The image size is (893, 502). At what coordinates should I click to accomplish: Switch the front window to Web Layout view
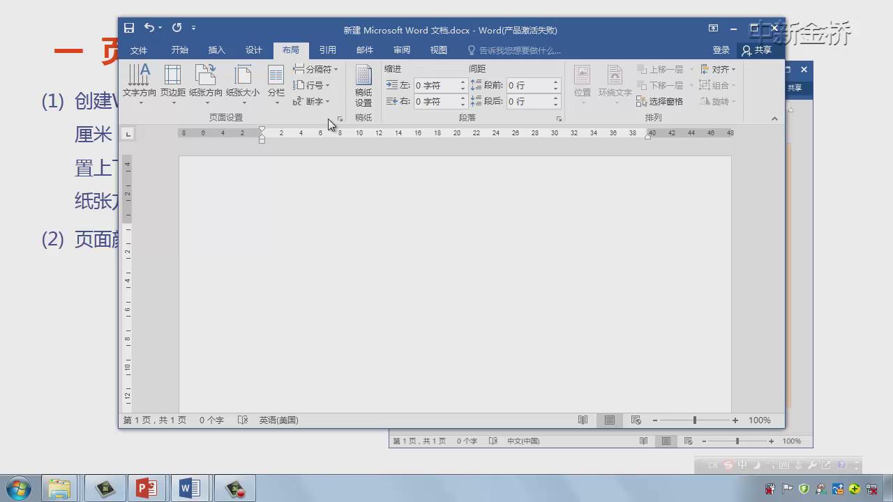(636, 420)
